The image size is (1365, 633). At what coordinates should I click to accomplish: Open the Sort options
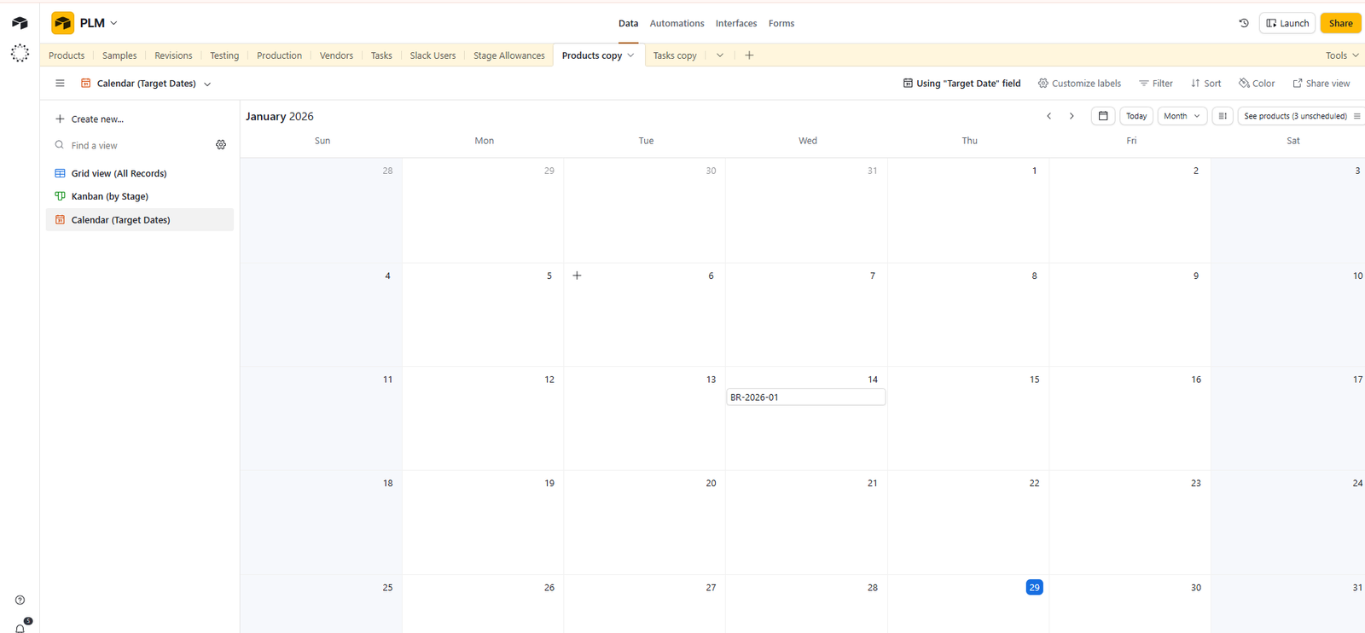coord(1206,84)
